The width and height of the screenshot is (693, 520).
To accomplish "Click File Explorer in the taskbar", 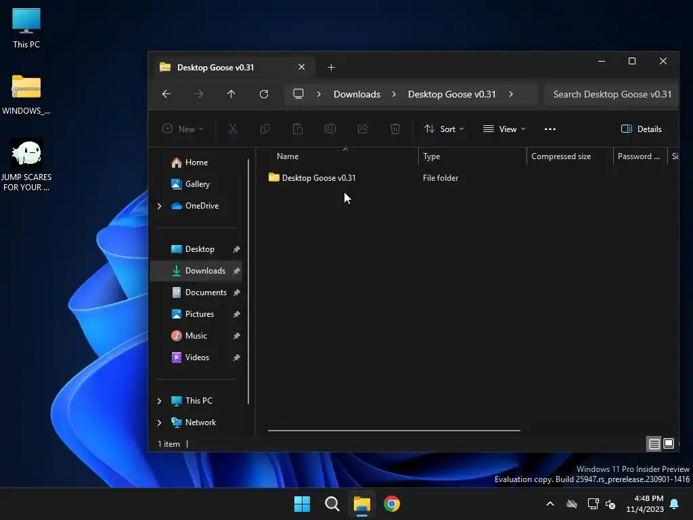I will pyautogui.click(x=361, y=504).
